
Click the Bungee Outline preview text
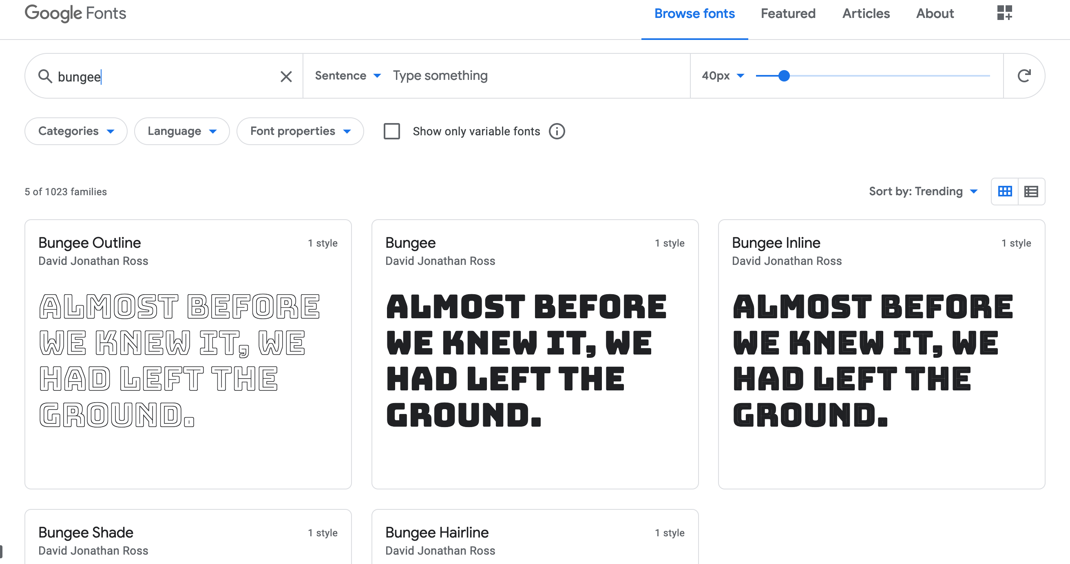pos(179,361)
